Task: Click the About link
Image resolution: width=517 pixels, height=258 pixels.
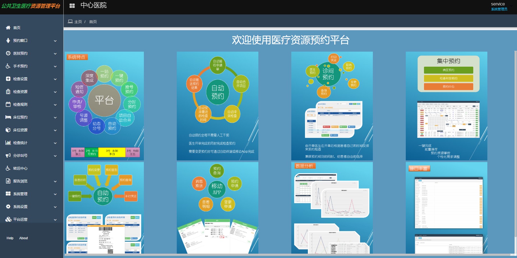Action: 24,238
